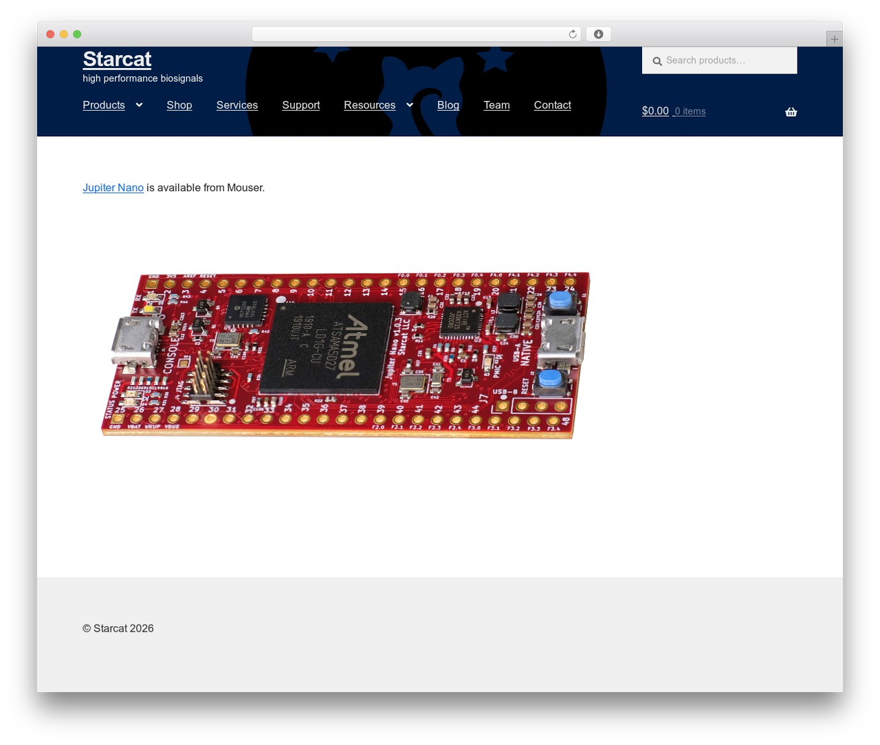The image size is (880, 745).
Task: Minimize the window with yellow button
Action: point(64,34)
